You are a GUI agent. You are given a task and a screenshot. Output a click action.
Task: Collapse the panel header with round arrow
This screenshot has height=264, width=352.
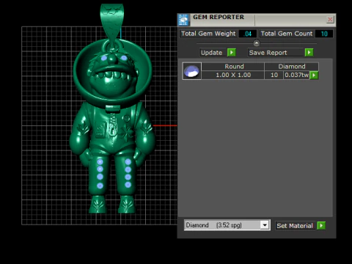click(x=257, y=43)
